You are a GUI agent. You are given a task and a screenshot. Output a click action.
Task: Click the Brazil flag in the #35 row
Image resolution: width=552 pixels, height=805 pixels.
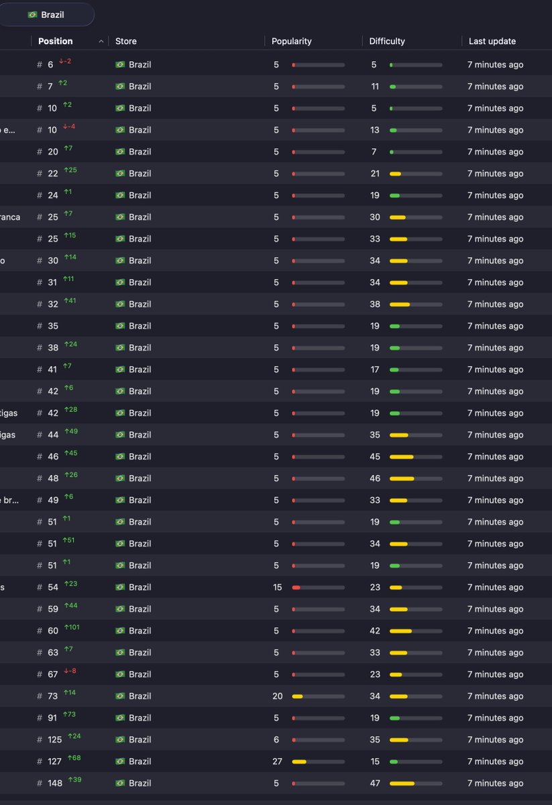pos(120,326)
